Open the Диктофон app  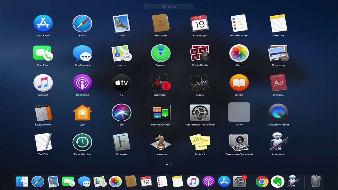161,83
